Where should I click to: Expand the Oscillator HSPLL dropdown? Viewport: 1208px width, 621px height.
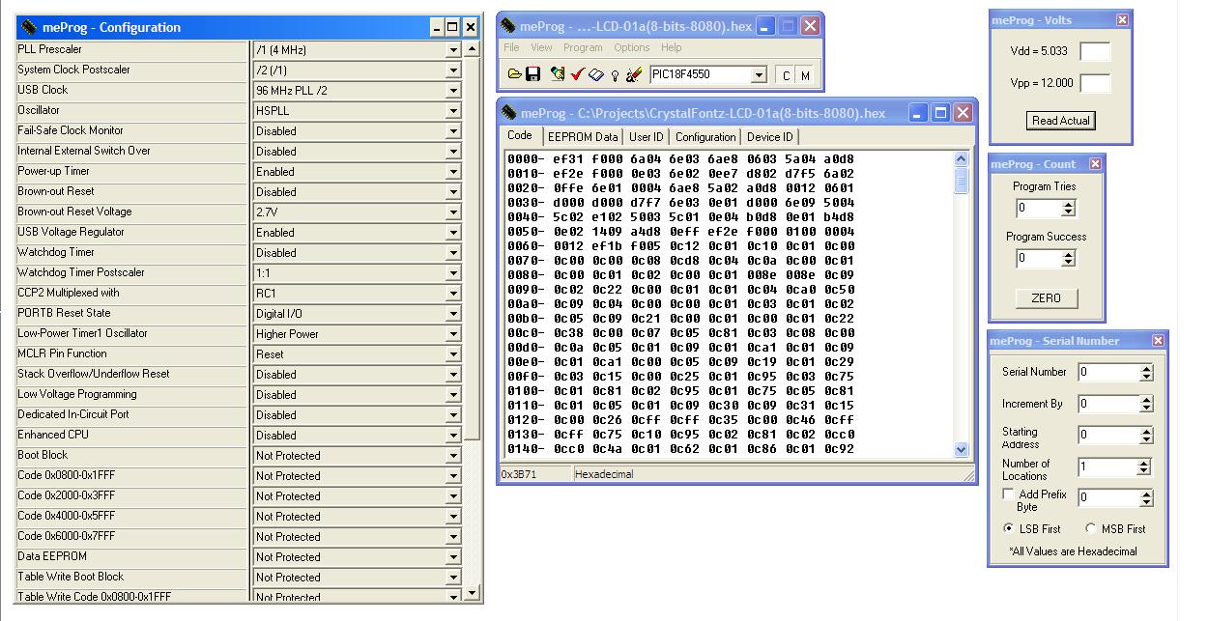point(452,111)
